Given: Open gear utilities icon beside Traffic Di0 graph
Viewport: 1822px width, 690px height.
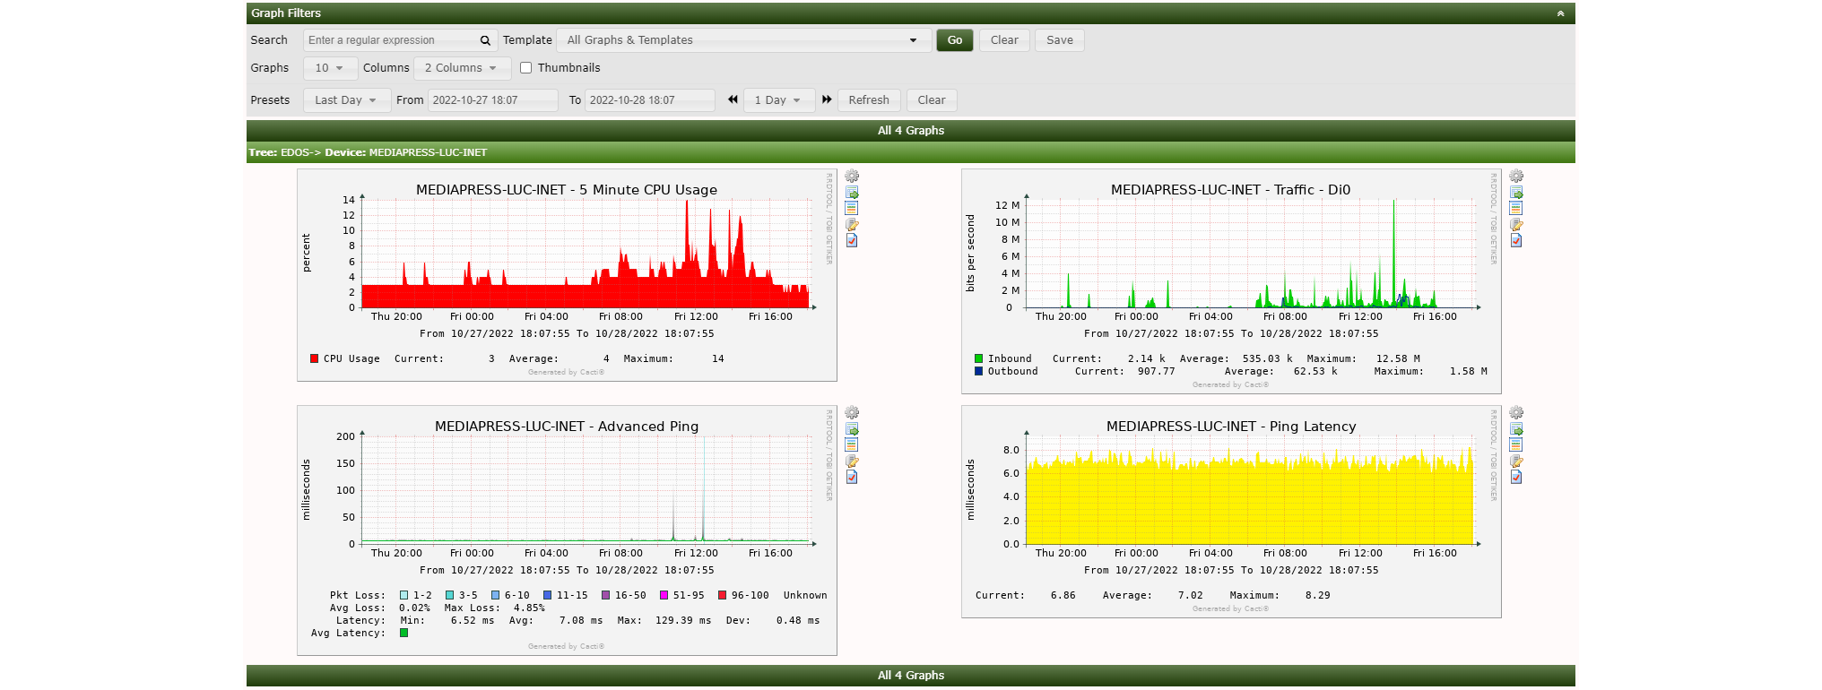Looking at the screenshot, I should click(1516, 177).
